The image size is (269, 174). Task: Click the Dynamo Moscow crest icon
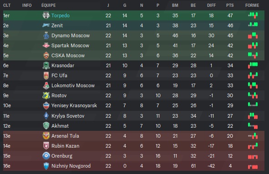click(x=46, y=35)
